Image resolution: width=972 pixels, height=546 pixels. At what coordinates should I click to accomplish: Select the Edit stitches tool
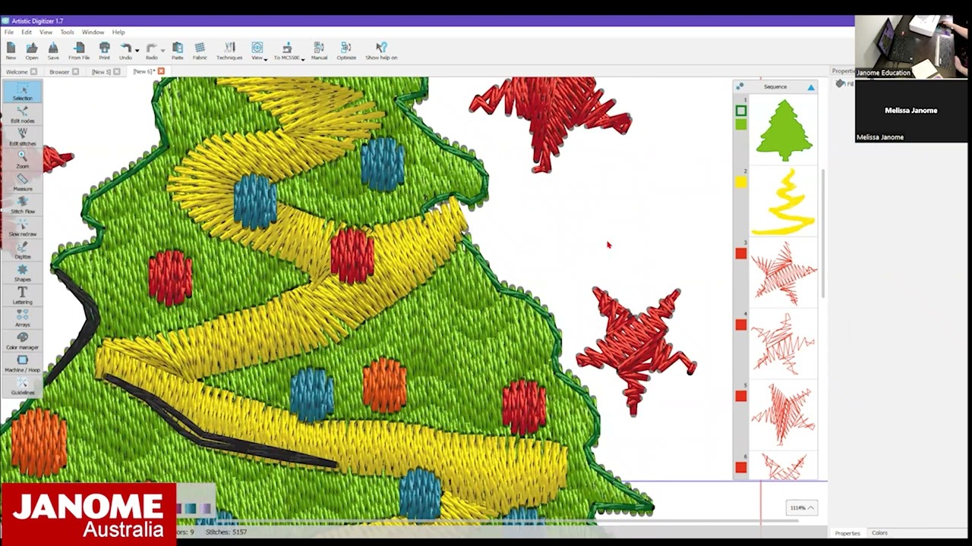point(22,137)
